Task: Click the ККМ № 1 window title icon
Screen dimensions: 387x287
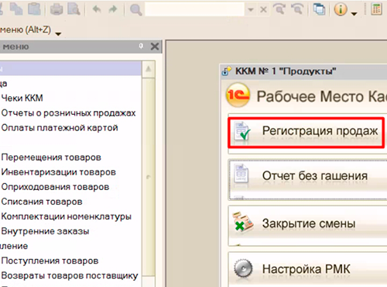Action: tap(227, 71)
